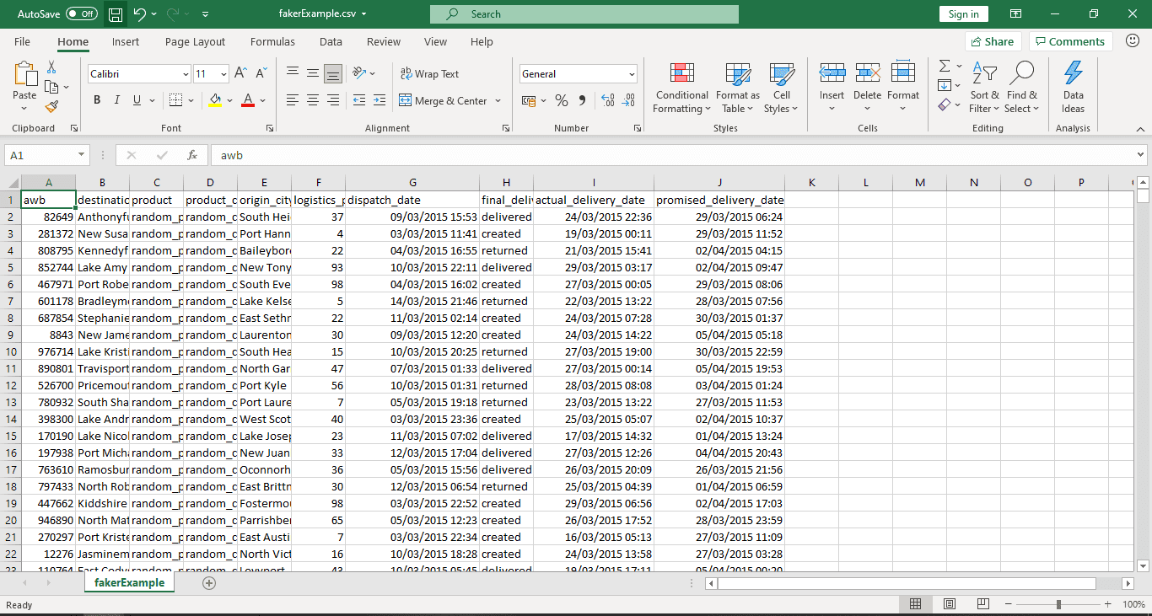Open the Formulas ribbon tab
1152x616 pixels.
pos(272,41)
